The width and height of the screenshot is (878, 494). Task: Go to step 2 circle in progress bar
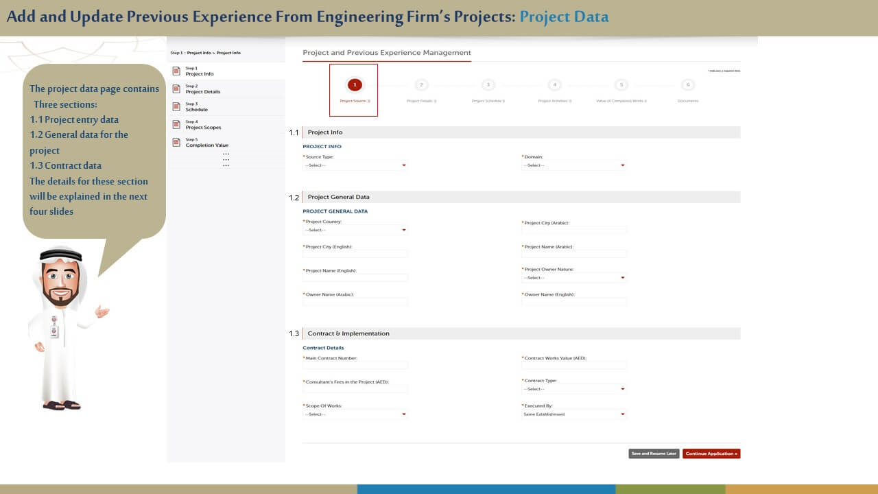point(421,85)
